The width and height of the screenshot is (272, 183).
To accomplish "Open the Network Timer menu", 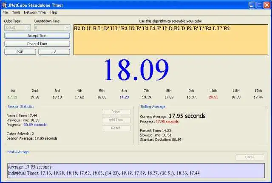I will [x=35, y=12].
